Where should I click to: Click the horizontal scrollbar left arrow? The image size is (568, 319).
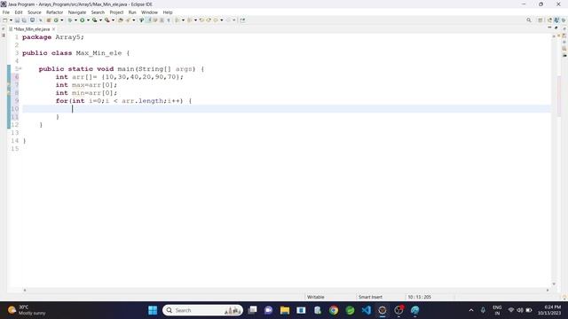tap(25, 290)
